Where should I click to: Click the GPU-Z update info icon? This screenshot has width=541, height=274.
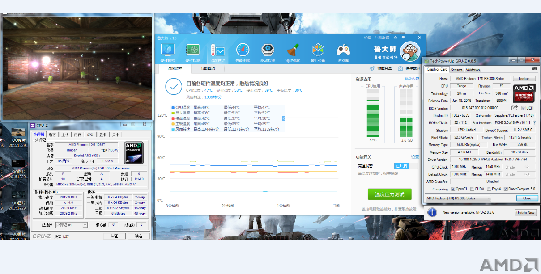432,212
